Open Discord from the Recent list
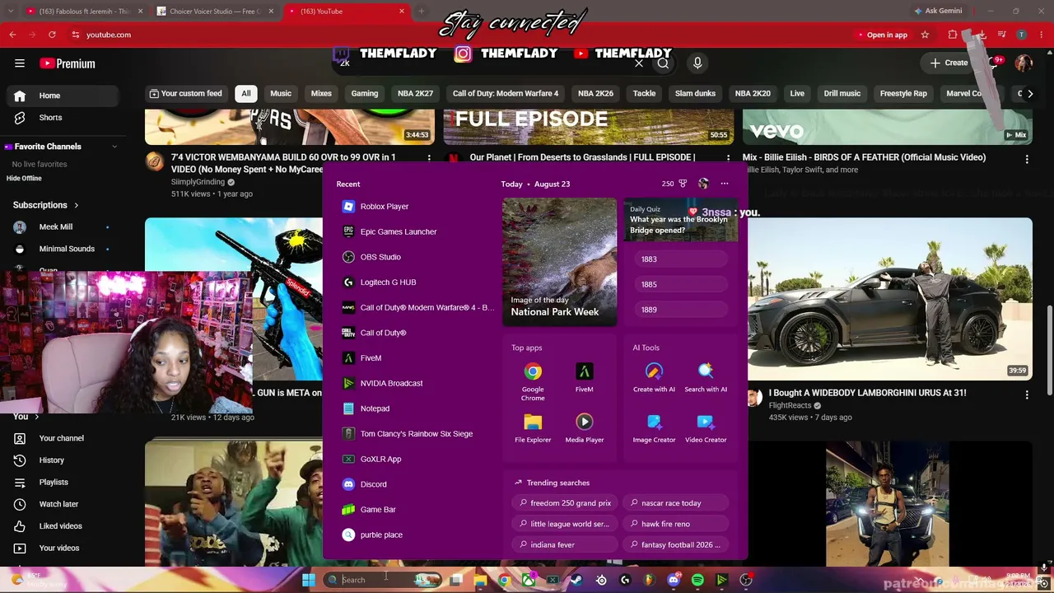Screen dimensions: 1054x593 click(373, 484)
